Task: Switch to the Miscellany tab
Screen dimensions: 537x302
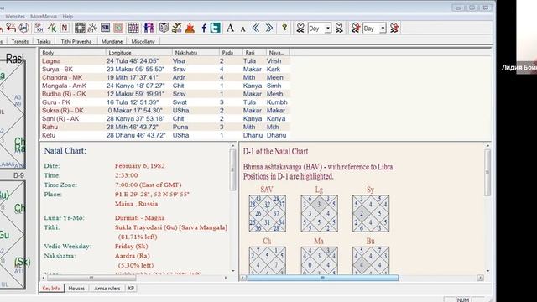Action: coord(143,41)
